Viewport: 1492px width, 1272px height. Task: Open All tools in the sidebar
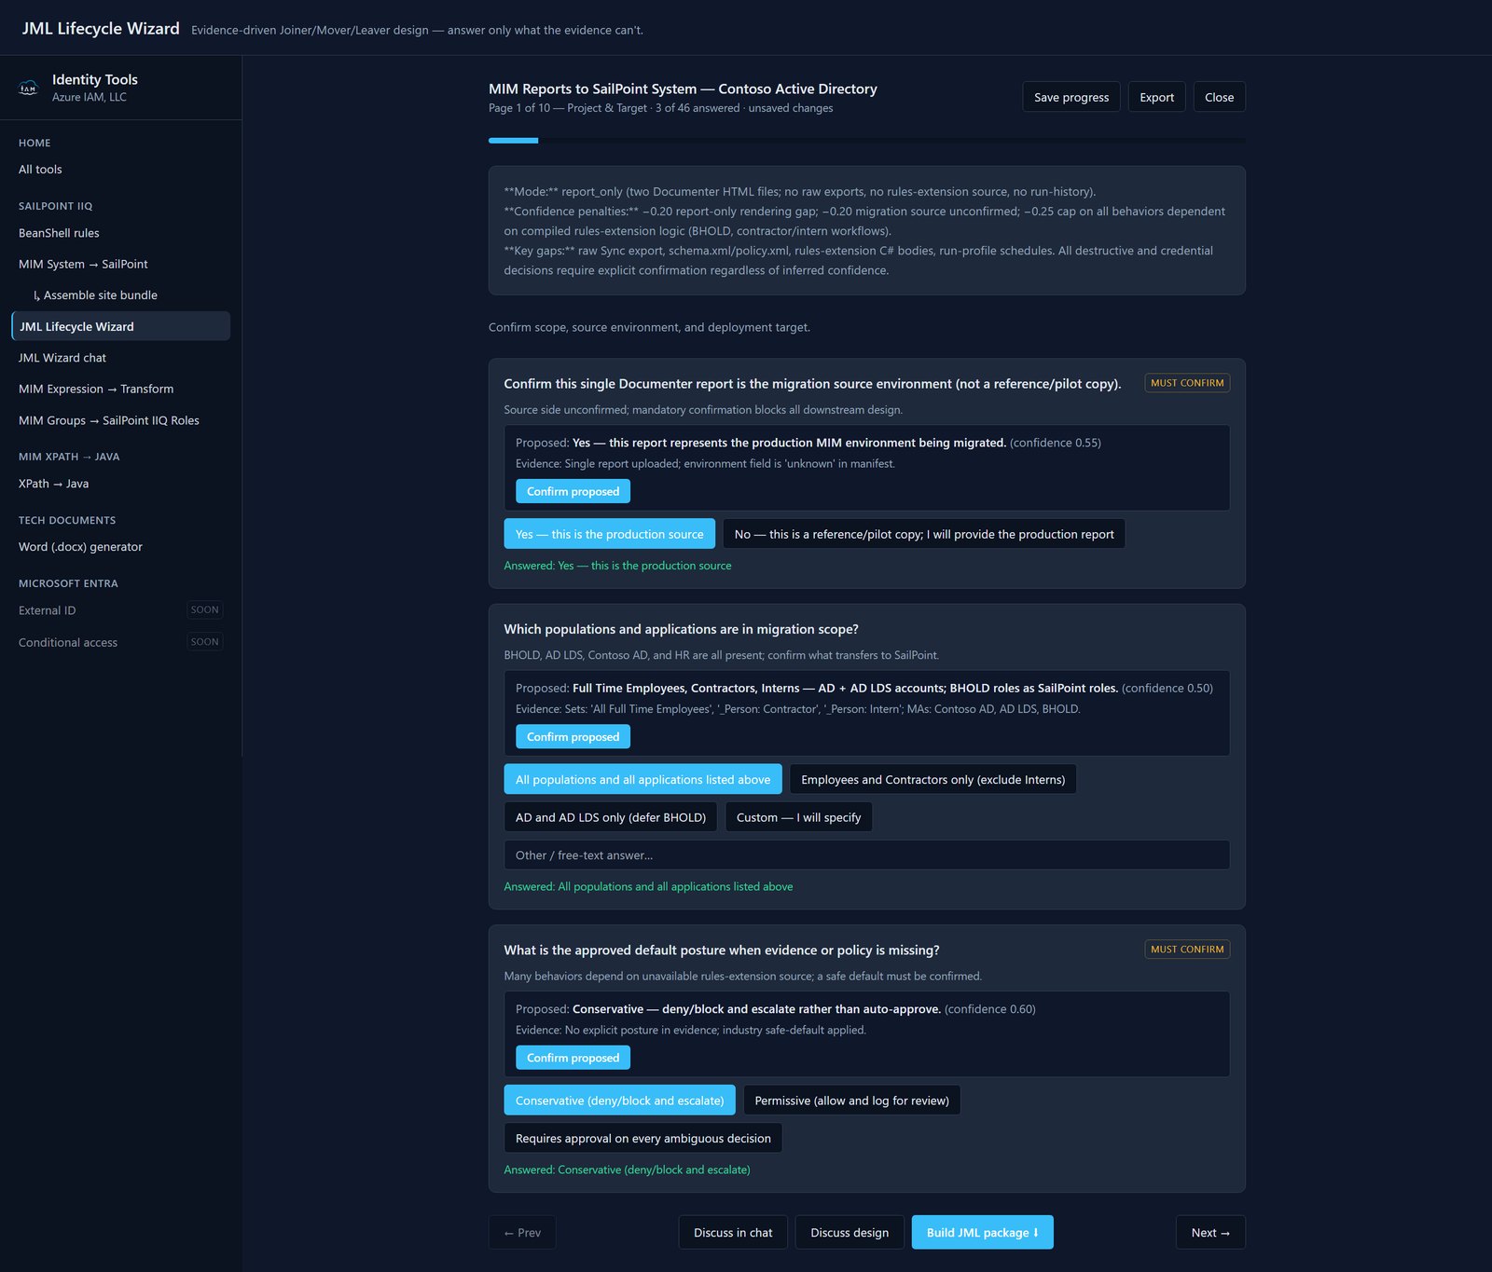click(x=40, y=170)
